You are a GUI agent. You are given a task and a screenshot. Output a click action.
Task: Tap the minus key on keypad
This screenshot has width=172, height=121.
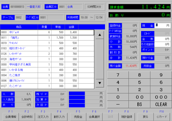118,105
